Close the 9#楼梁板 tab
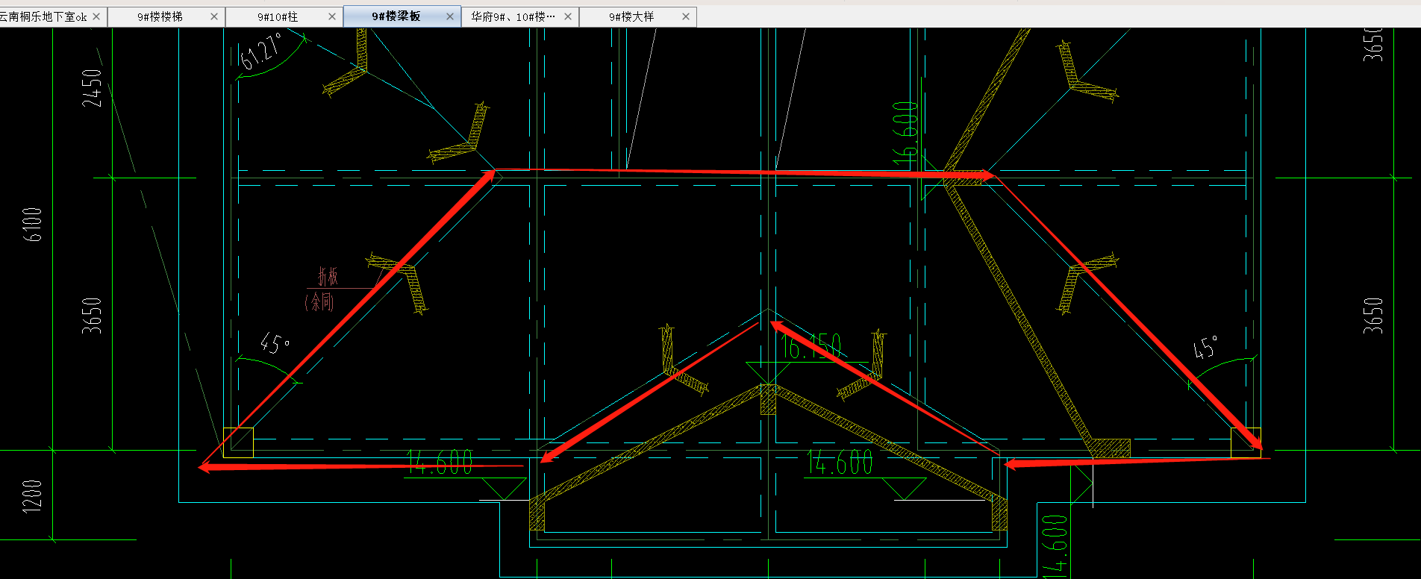Image resolution: width=1421 pixels, height=579 pixels. pos(450,16)
